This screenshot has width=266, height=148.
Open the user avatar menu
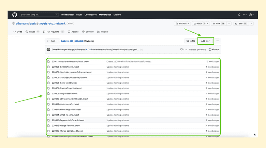pos(251,15)
